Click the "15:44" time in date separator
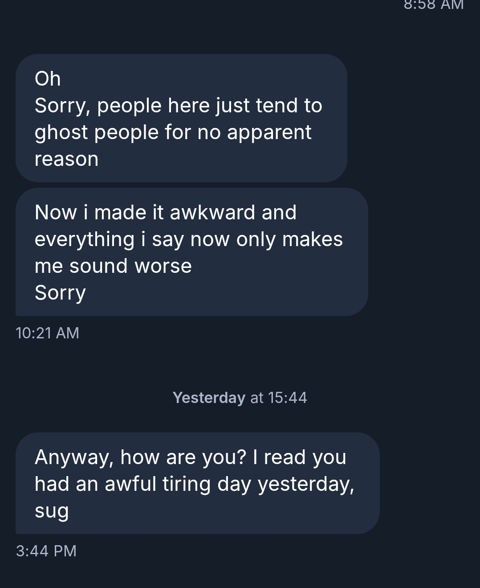The width and height of the screenshot is (480, 588). (x=288, y=398)
